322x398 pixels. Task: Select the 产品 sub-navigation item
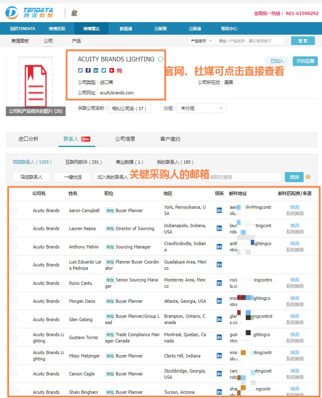(76, 41)
